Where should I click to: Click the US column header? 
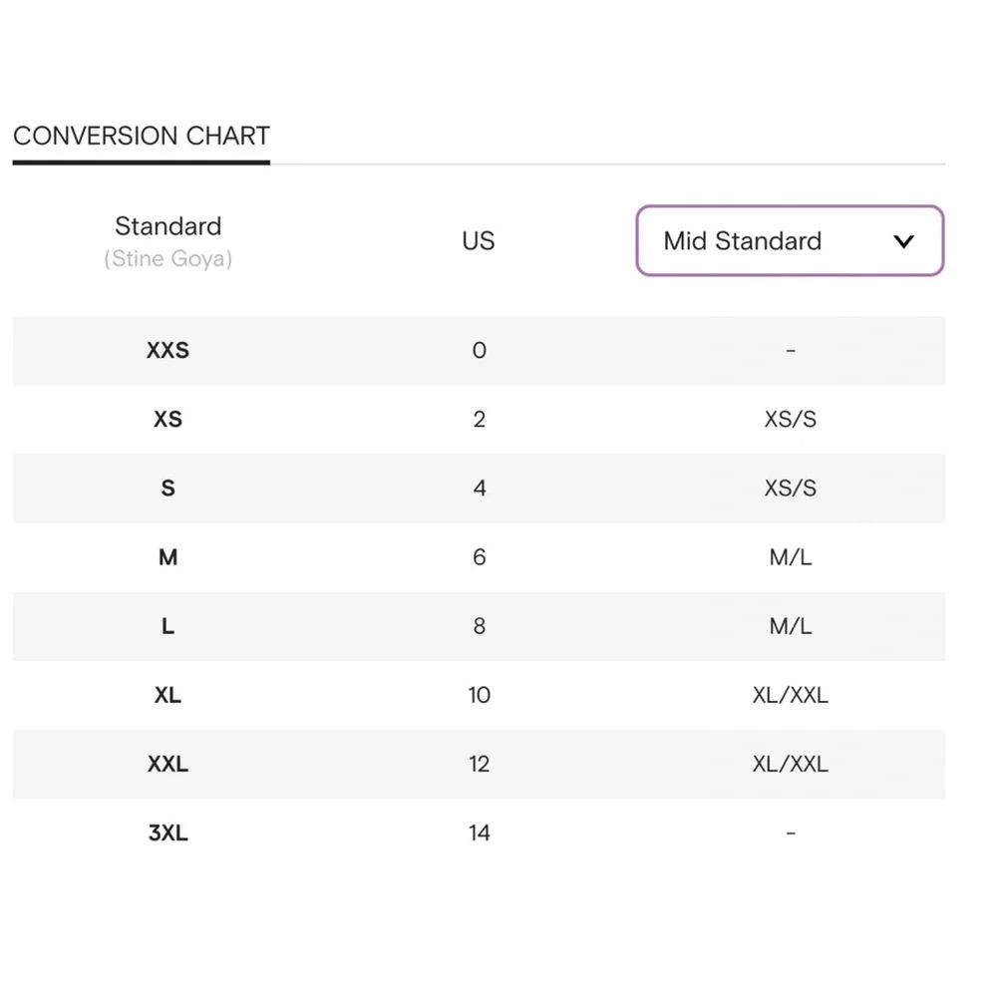[479, 241]
